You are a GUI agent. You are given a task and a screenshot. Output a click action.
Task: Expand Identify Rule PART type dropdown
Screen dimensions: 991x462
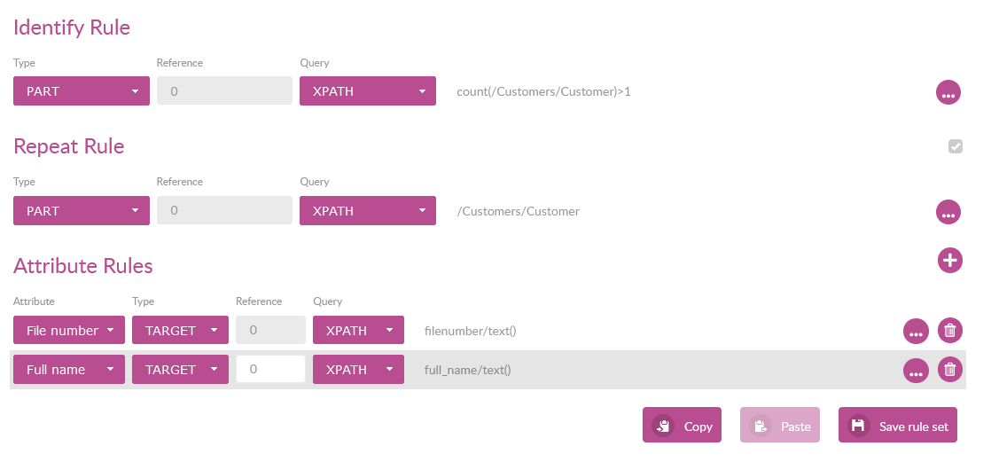click(x=82, y=91)
